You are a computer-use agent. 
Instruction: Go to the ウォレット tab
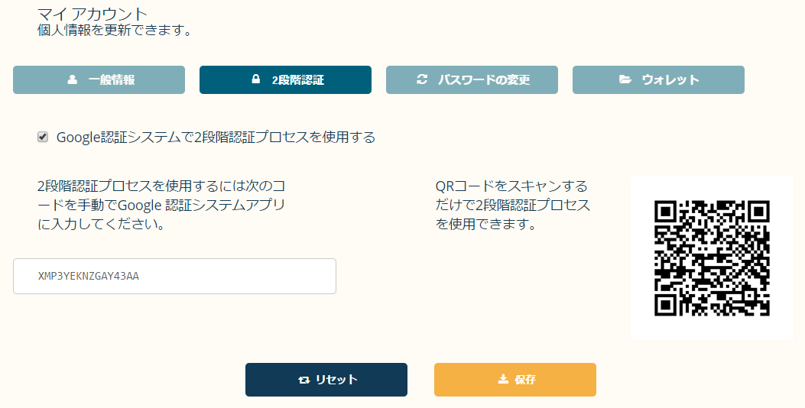tap(670, 79)
